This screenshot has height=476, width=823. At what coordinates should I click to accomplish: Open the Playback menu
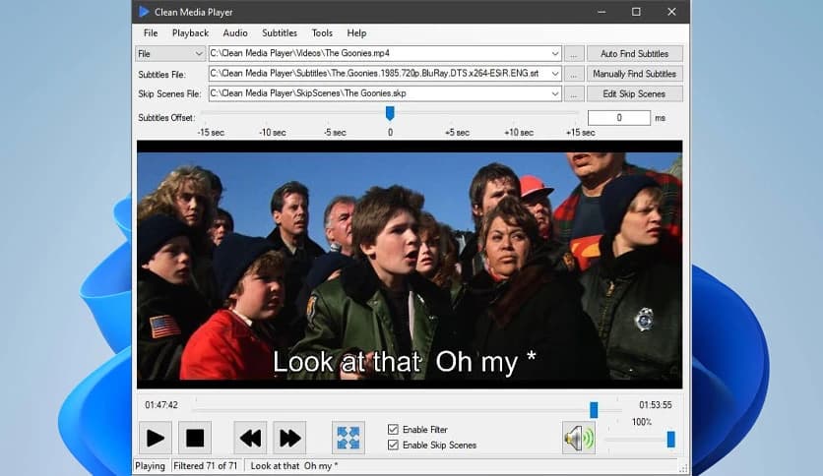(191, 33)
